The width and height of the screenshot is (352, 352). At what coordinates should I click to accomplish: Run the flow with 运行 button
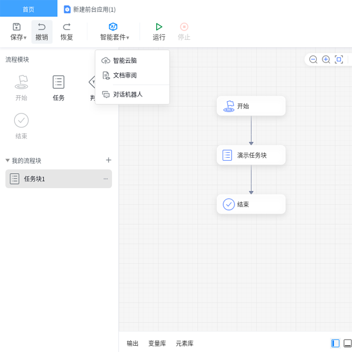pyautogui.click(x=159, y=32)
